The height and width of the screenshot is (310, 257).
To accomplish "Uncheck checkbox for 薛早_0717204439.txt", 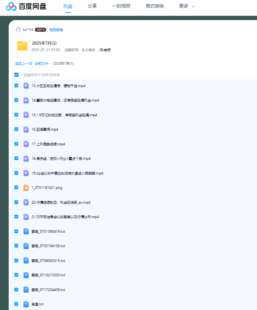I will pyautogui.click(x=16, y=290).
